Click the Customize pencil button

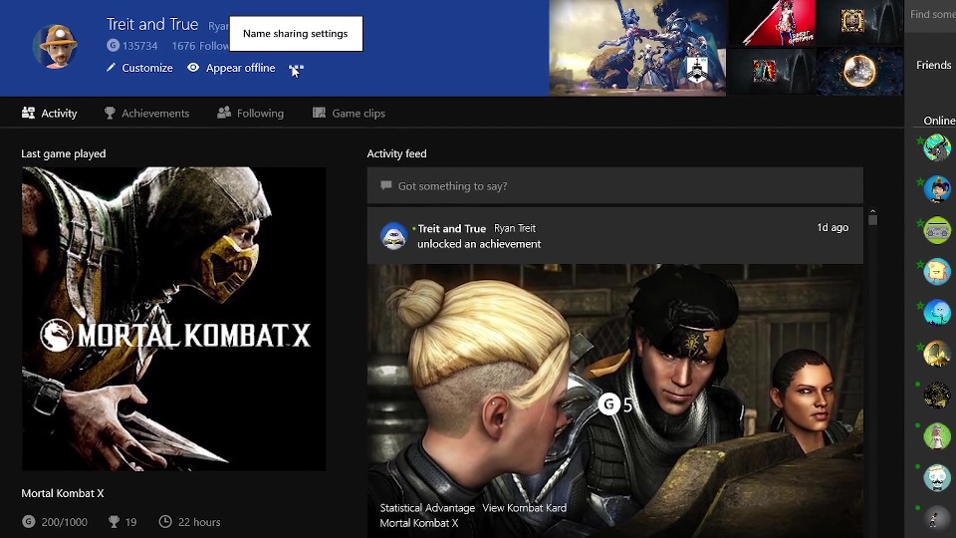139,68
